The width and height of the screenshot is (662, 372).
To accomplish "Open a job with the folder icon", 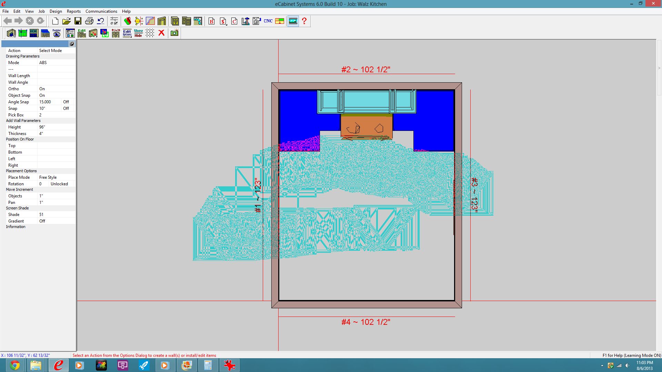I will 67,21.
